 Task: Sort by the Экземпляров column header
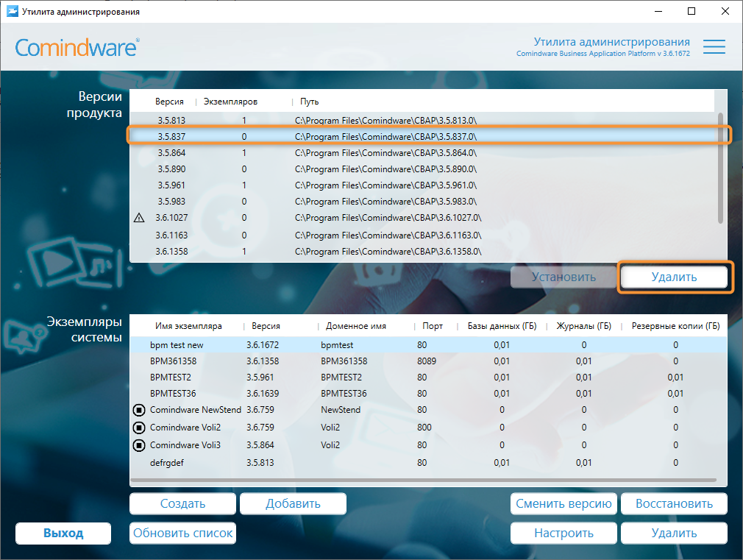click(x=230, y=102)
